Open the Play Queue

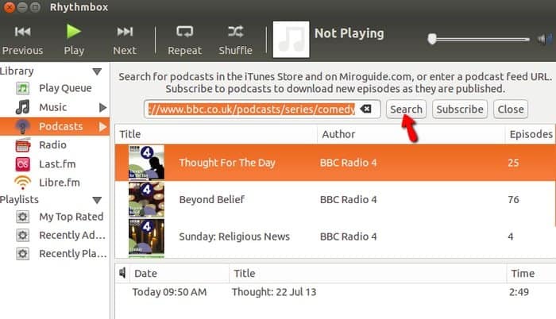(65, 88)
